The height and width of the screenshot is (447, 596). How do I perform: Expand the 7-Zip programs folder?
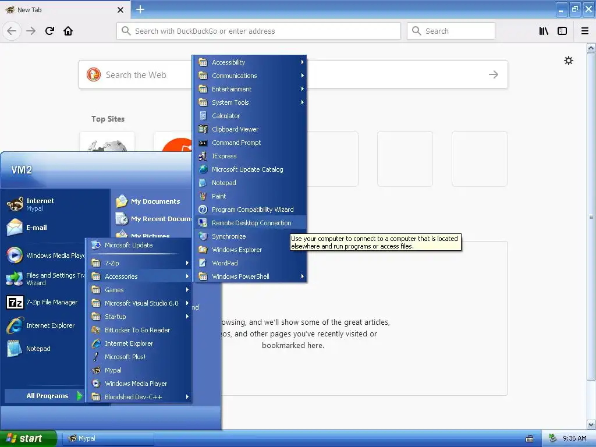point(140,263)
